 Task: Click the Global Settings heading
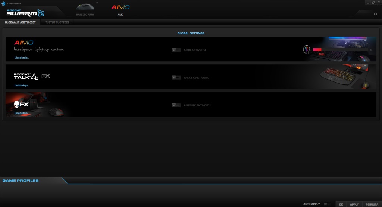pyautogui.click(x=191, y=33)
